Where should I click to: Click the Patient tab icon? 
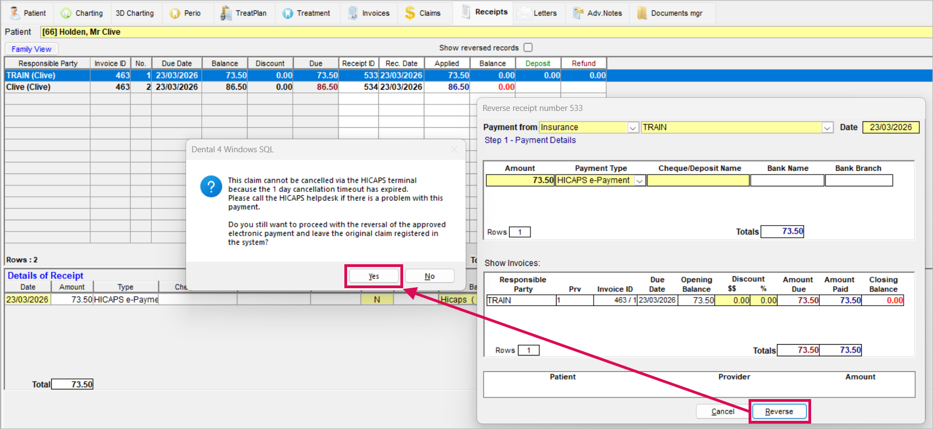point(15,13)
